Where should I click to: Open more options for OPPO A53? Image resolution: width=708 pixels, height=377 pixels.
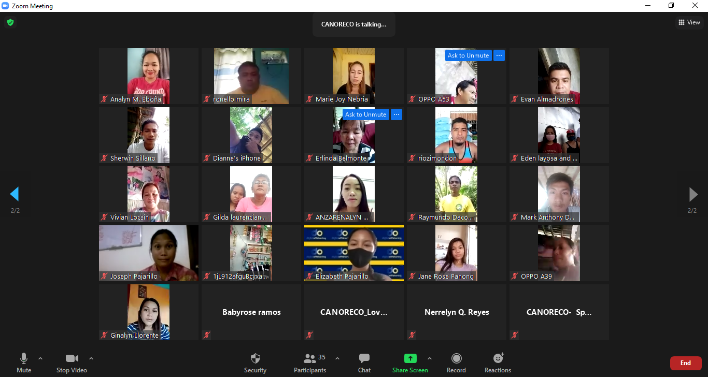[x=499, y=55]
